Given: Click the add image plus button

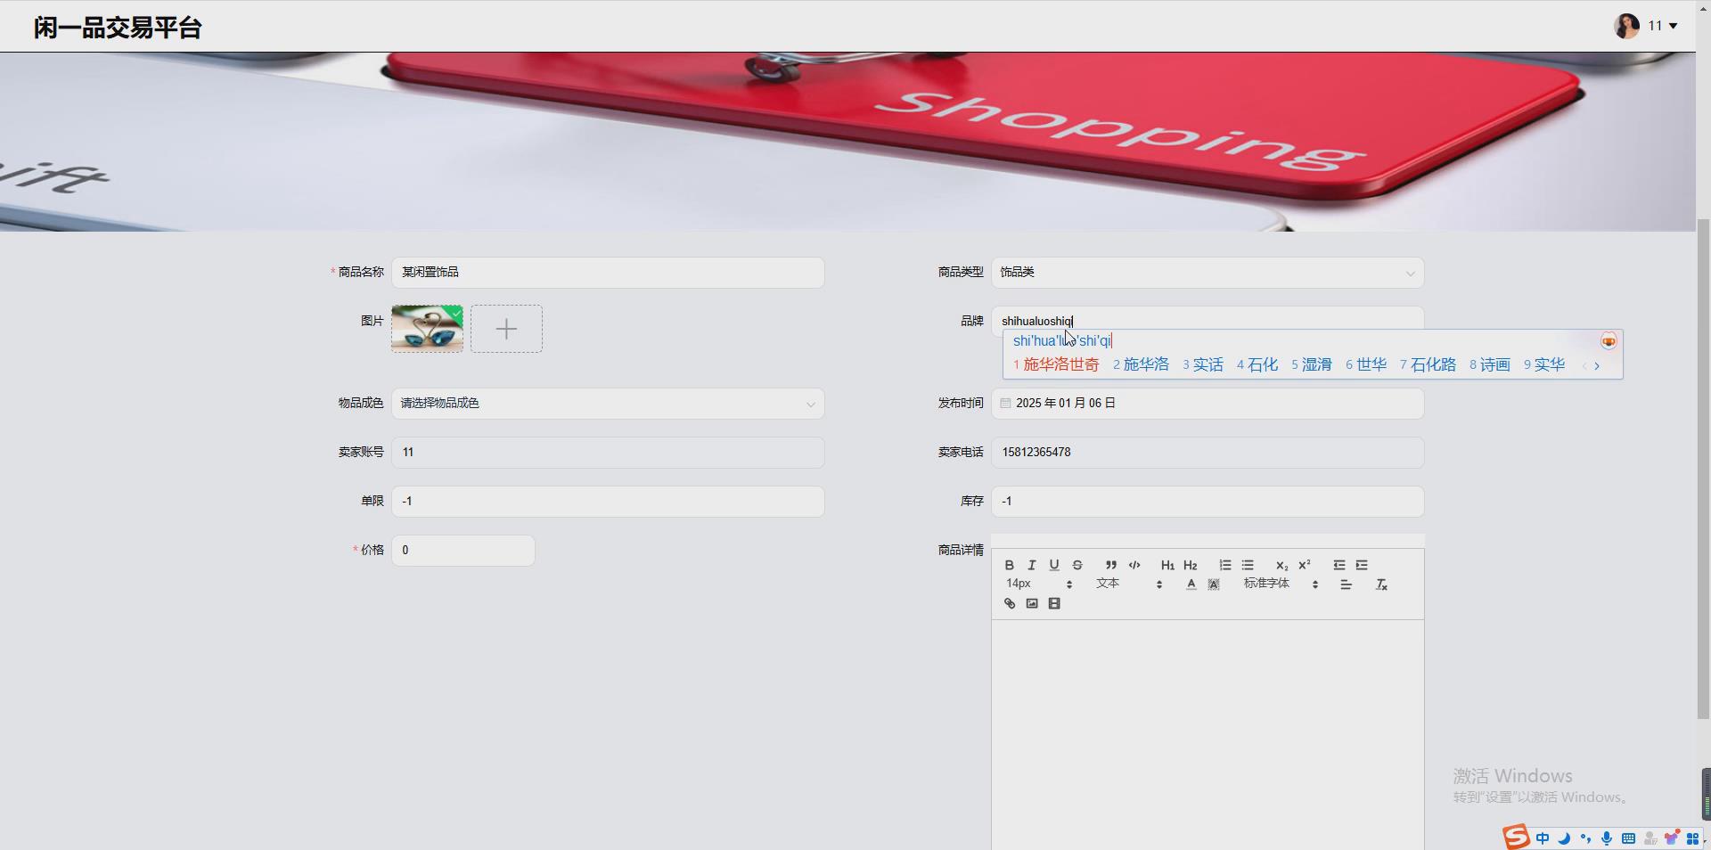Looking at the screenshot, I should pyautogui.click(x=506, y=329).
